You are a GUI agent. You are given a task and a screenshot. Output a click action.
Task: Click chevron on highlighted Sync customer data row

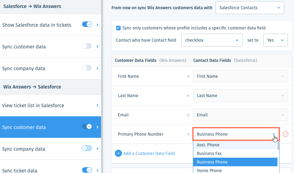coord(97,127)
